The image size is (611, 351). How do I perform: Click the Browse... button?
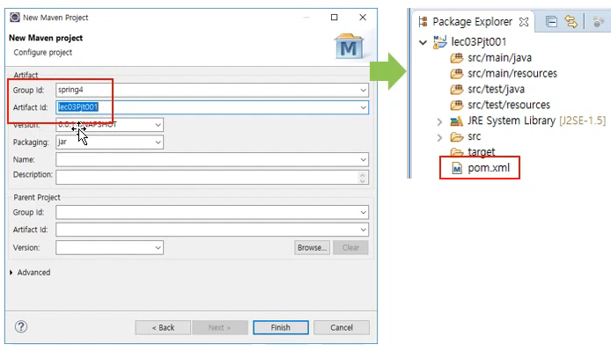[x=313, y=248]
